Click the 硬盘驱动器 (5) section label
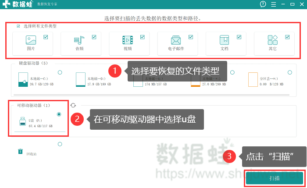Viewport: 307px width, 188px height. pyautogui.click(x=33, y=63)
